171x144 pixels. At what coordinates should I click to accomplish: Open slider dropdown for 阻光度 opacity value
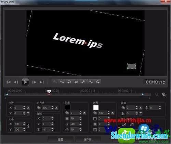(x=56, y=108)
